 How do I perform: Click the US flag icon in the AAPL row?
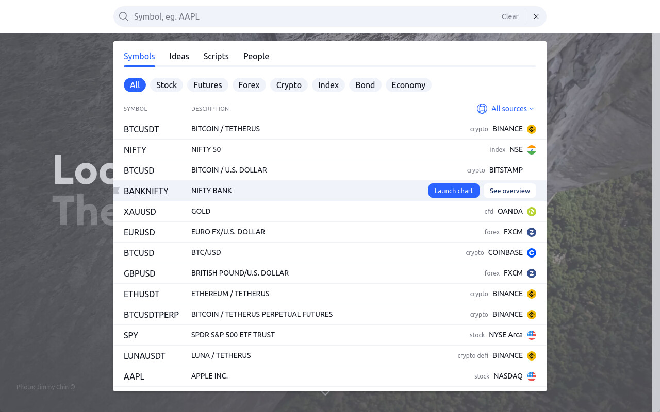click(x=532, y=376)
